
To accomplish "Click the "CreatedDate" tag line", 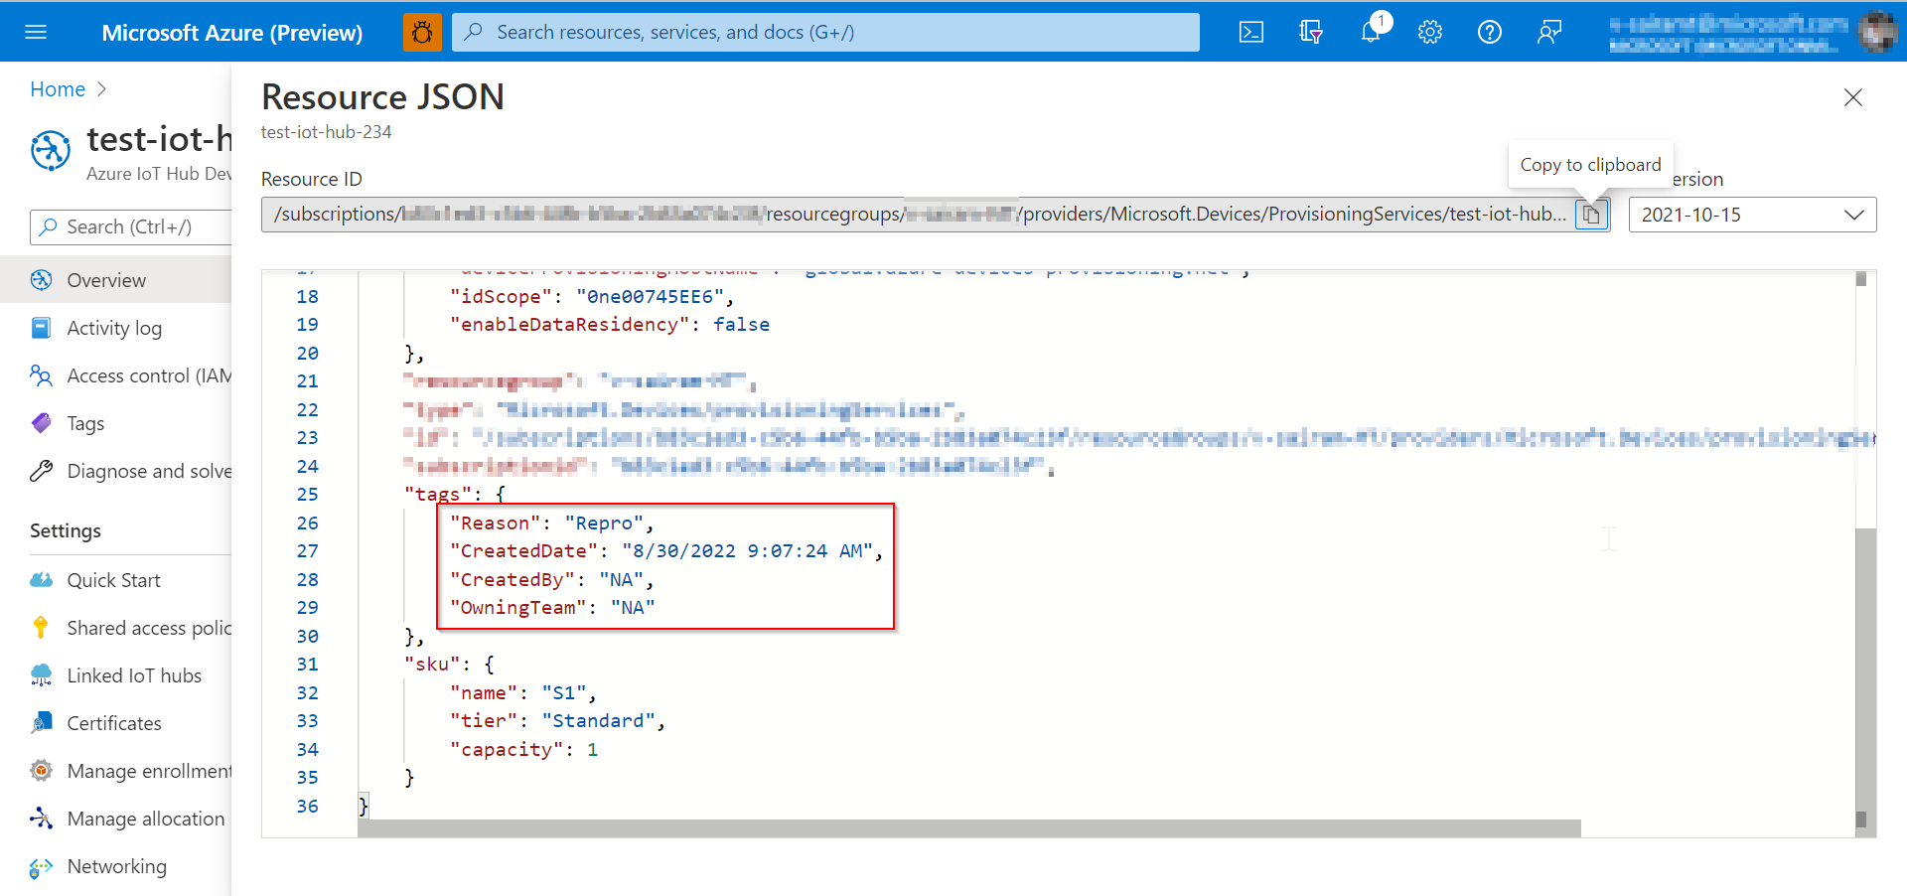I will pos(666,551).
